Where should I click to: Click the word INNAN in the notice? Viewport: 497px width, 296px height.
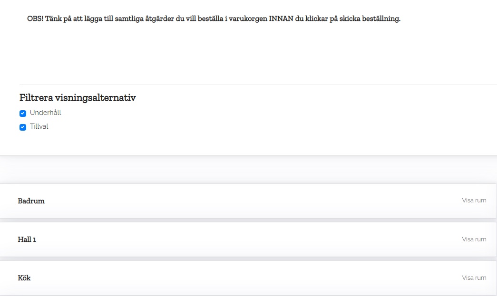(x=279, y=19)
